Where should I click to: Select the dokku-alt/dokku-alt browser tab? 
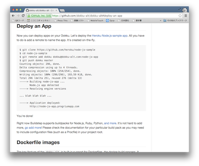(42, 10)
